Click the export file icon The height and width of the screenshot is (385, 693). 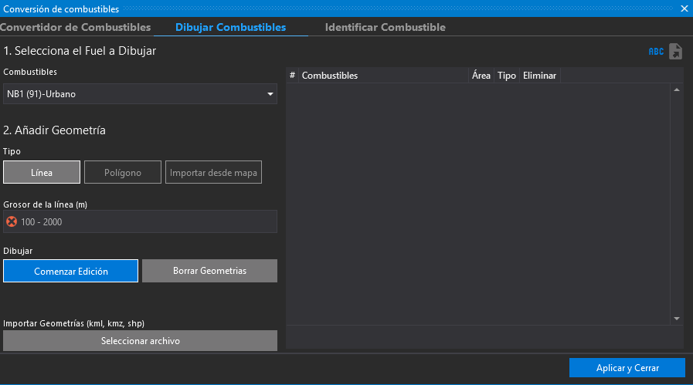pos(675,52)
